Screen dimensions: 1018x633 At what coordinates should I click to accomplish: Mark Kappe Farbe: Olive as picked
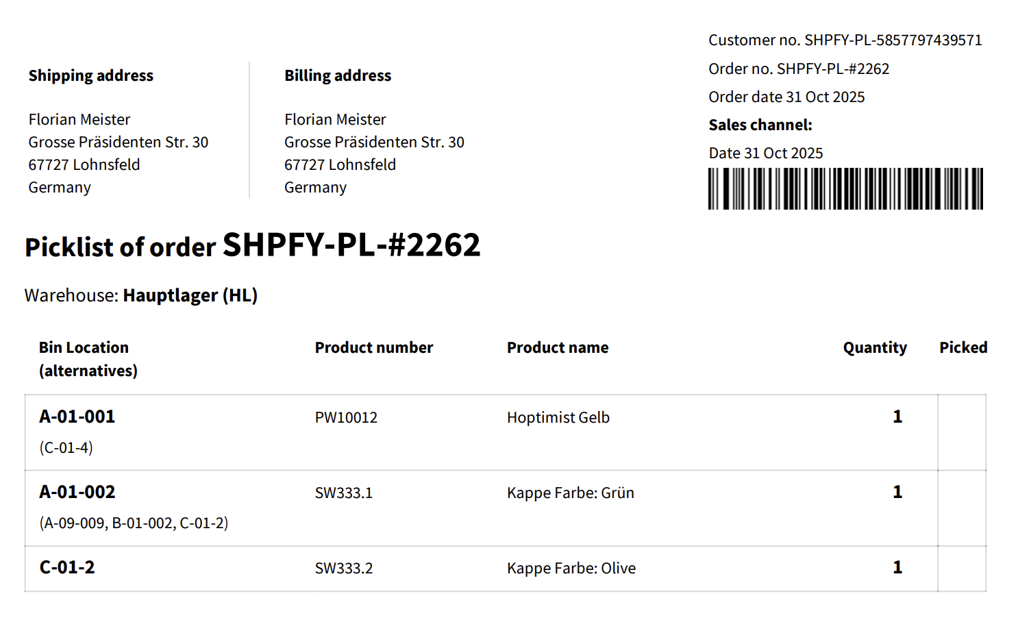pos(962,569)
